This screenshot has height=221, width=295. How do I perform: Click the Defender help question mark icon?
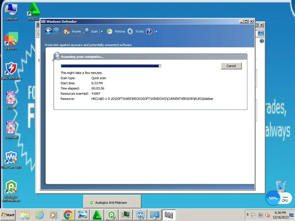[x=149, y=31]
